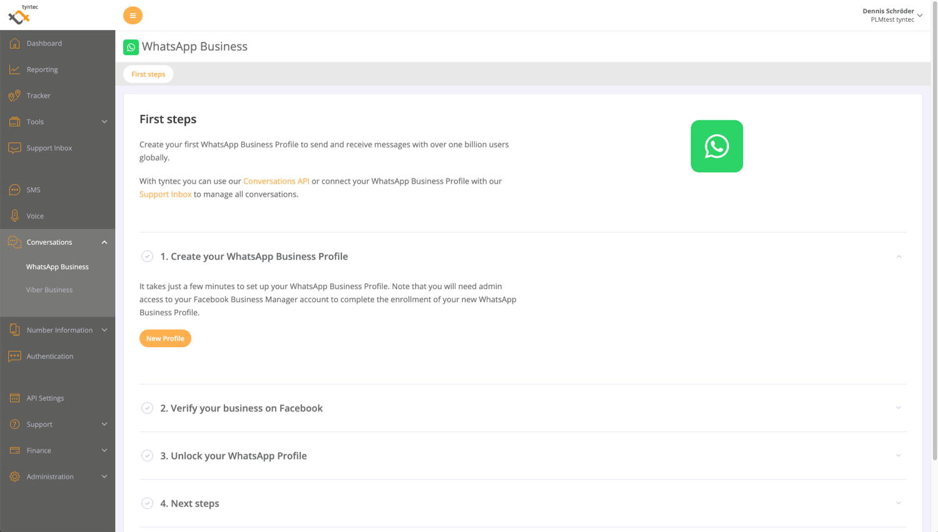Open the Dennis Schröder account dropdown
The image size is (938, 532).
[892, 15]
